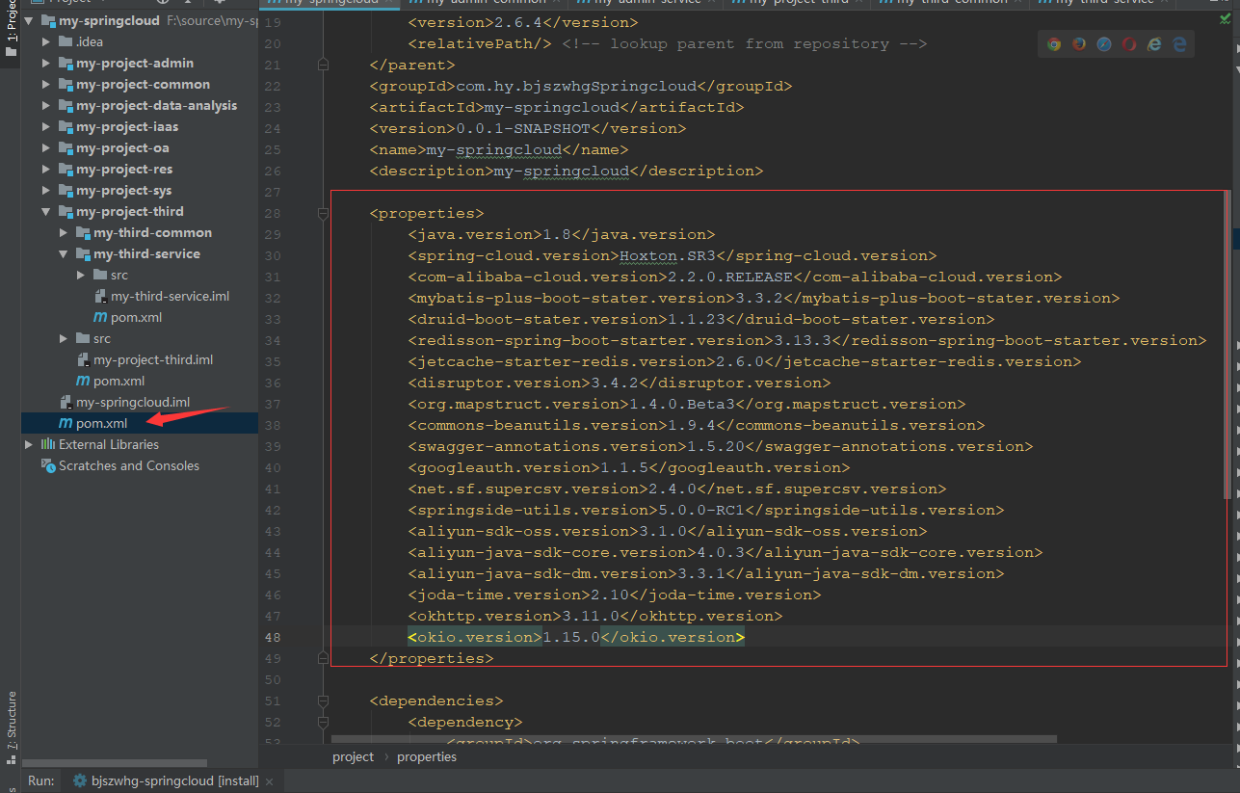The image size is (1240, 793).
Task: Collapse my-project-third tree arrow
Action: (x=46, y=211)
